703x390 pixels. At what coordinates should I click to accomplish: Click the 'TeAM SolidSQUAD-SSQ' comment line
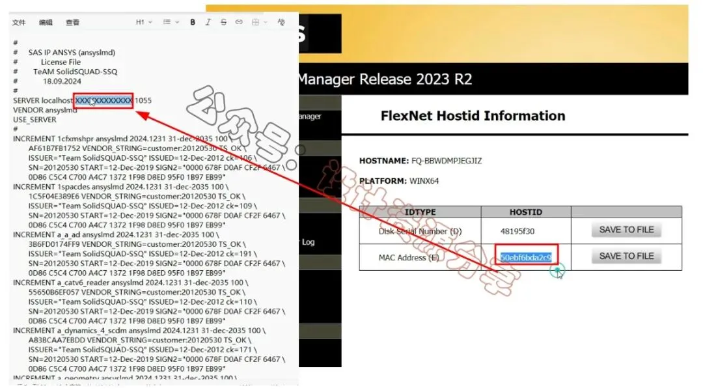(x=75, y=72)
